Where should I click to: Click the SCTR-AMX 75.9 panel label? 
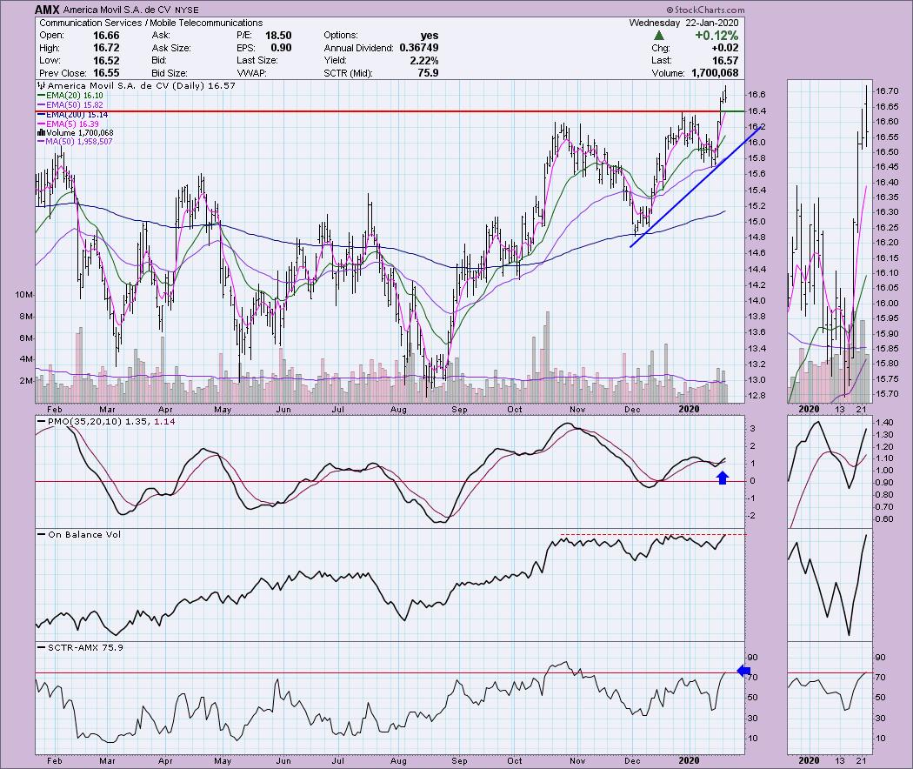[80, 647]
